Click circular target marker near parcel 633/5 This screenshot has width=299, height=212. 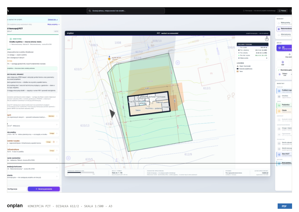click(x=68, y=158)
